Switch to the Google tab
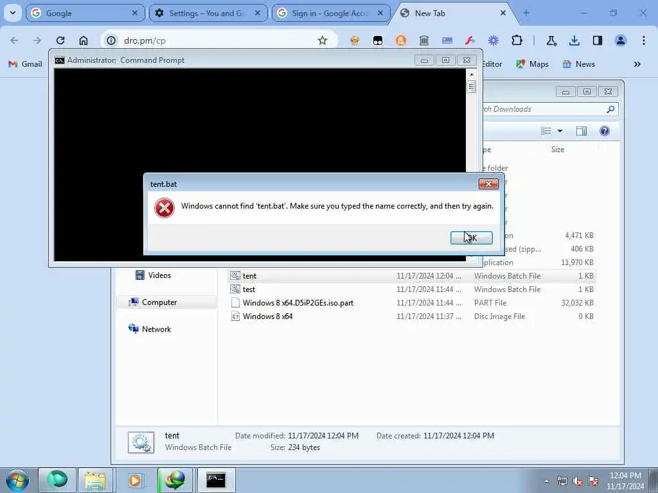The image size is (658, 493). [85, 13]
